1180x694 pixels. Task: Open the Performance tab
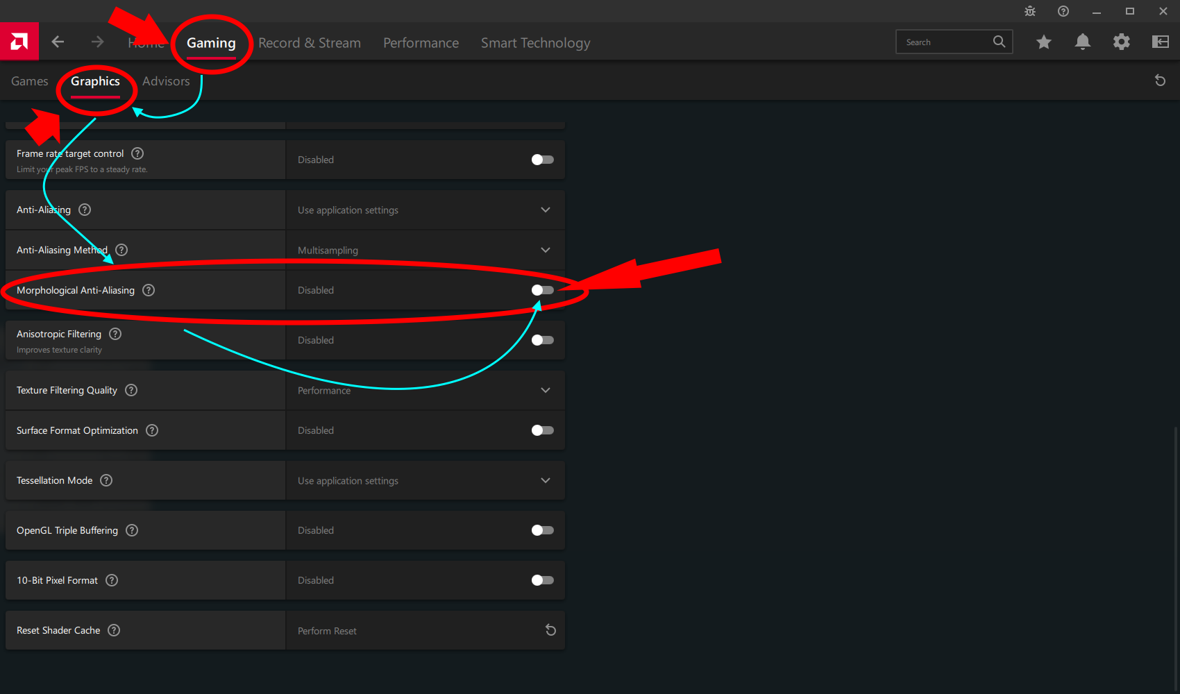pyautogui.click(x=421, y=43)
